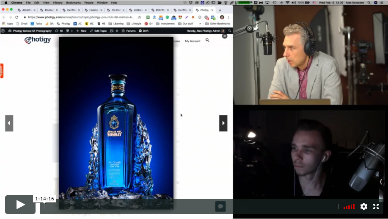The image size is (388, 219).
Task: Show previous image with left arrow
Action: coord(9,123)
